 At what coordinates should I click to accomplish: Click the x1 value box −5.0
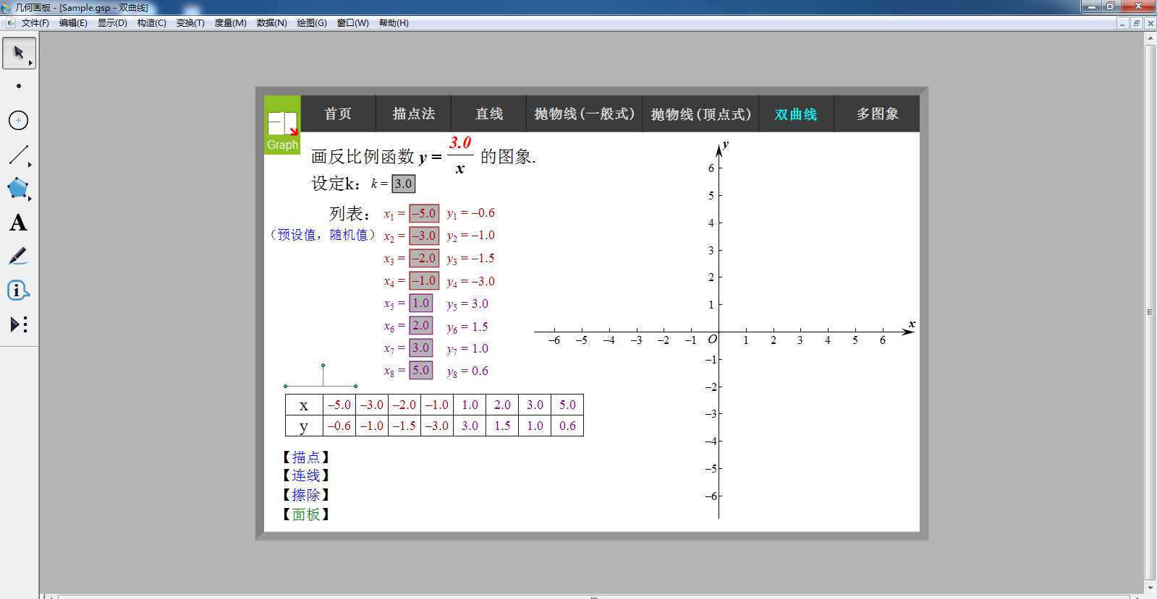pyautogui.click(x=424, y=213)
